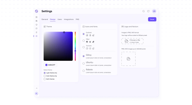Click the favicon upload drop zone
The image size is (192, 105).
(x=128, y=59)
